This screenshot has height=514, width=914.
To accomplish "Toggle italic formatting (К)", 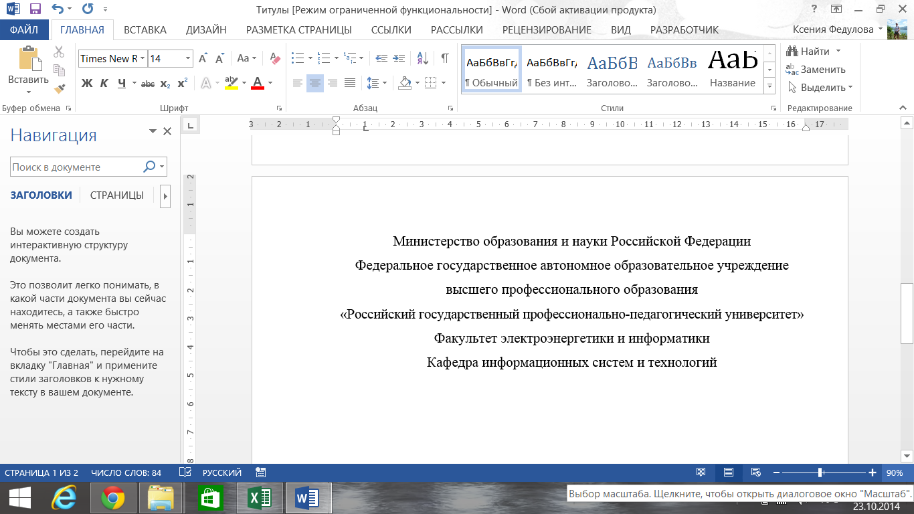I will click(104, 84).
